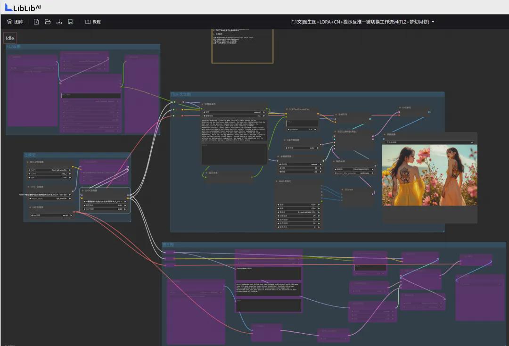Collapse the 随机噪波 noise node
Screen dimensions: 509x346
[x=335, y=161]
